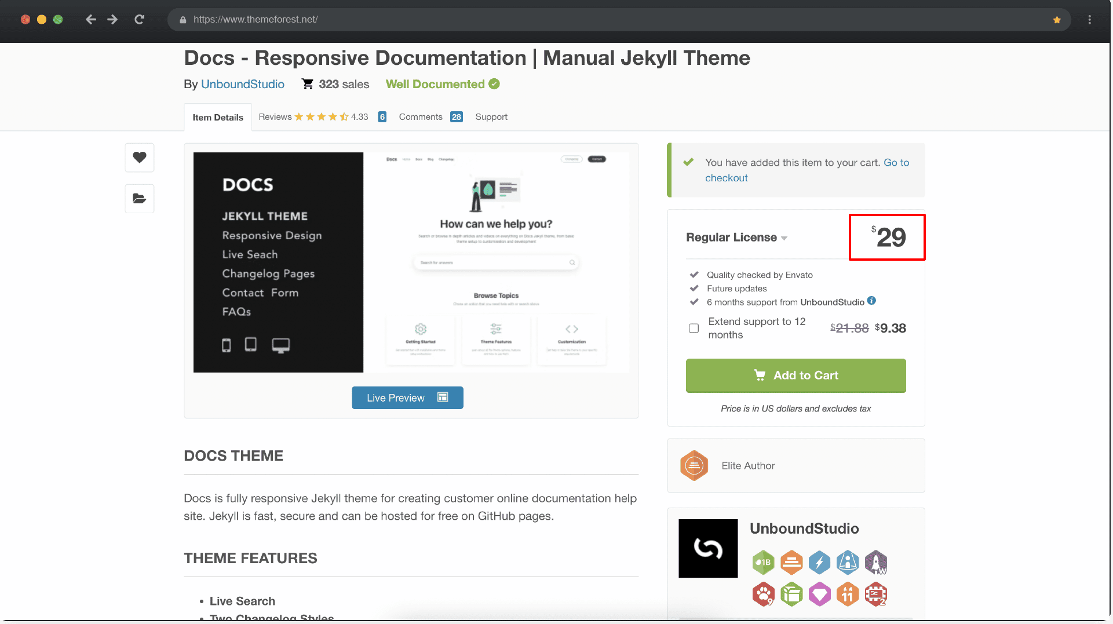Click the Well Documented green checkmark badge

point(494,84)
